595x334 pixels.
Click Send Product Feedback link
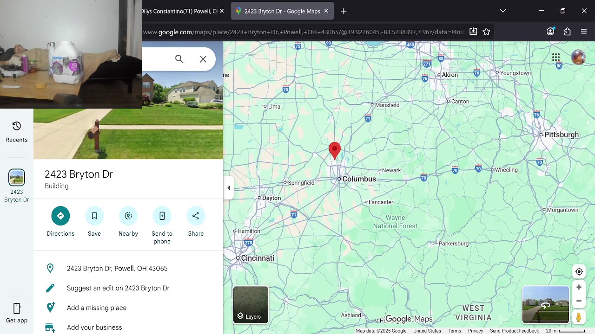514,331
